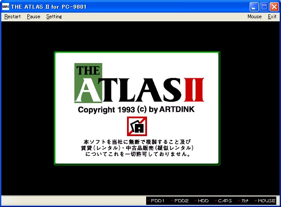The width and height of the screenshot is (281, 207).
Task: Click the green THE logo box
Action: tap(89, 72)
